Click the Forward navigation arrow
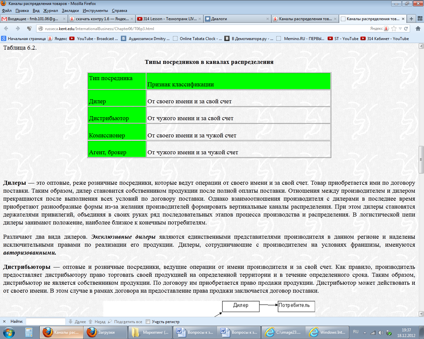This screenshot has width=424, height=339. [18, 28]
